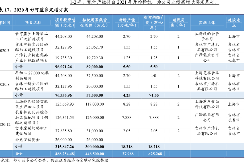Click the "新增产能（万吨/年）" column header

tap(127, 23)
